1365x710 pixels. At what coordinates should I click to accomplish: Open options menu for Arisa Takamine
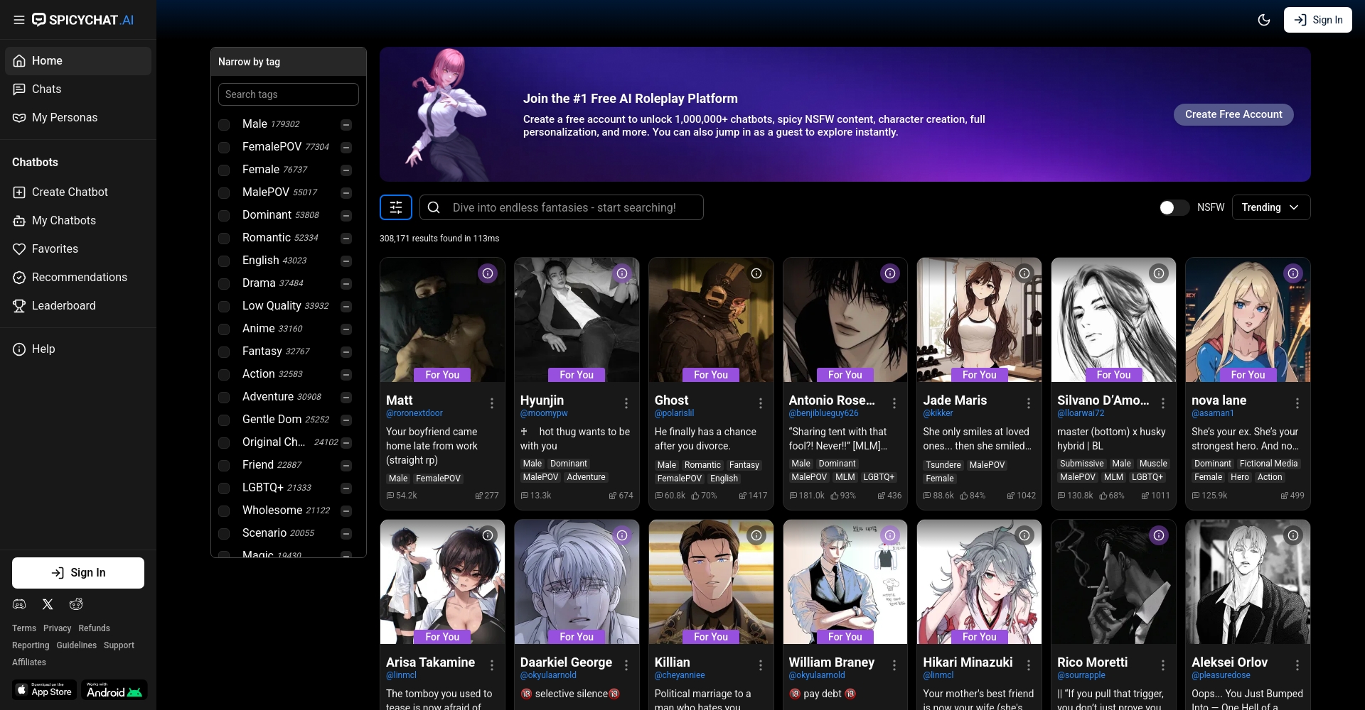click(492, 665)
